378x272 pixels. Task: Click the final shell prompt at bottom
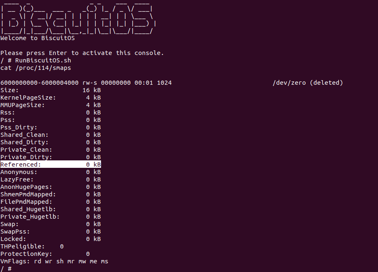pos(6,269)
